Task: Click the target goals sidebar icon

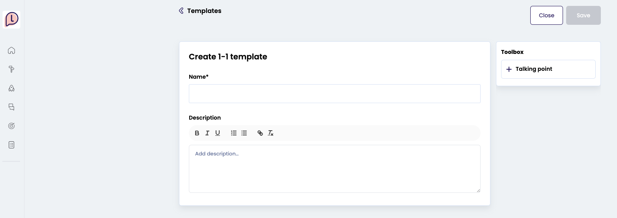Action: point(11,126)
